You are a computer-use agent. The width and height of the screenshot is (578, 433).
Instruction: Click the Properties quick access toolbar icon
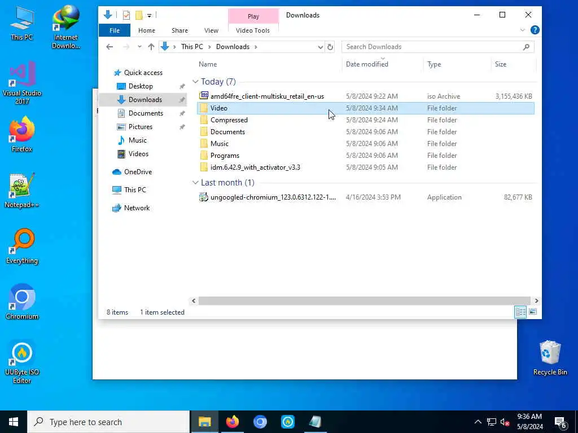(x=126, y=15)
